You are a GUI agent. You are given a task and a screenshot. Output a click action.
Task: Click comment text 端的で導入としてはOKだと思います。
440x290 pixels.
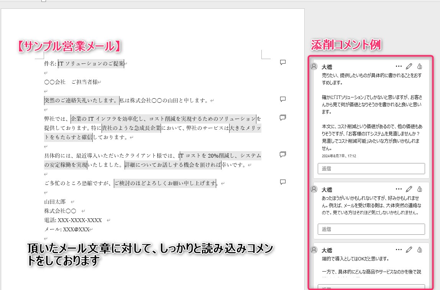(x=356, y=259)
